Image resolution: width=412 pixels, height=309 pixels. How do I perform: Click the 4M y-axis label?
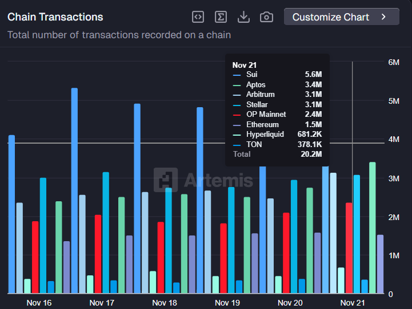point(394,140)
